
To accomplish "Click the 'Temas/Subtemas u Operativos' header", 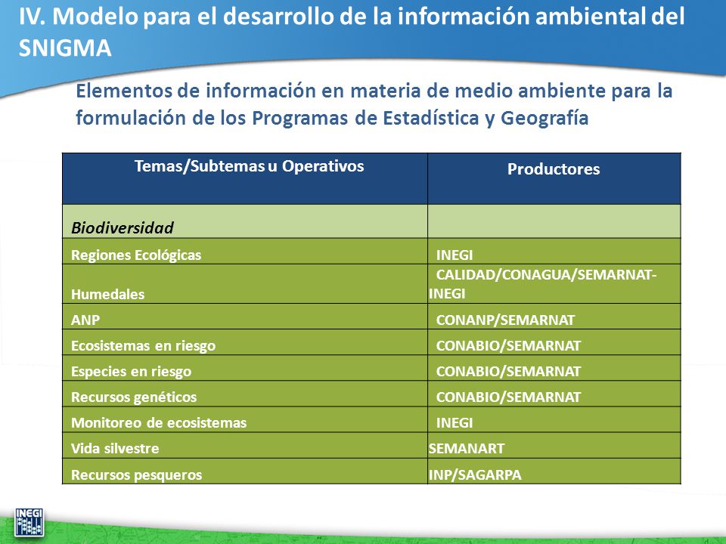I will coord(245,178).
